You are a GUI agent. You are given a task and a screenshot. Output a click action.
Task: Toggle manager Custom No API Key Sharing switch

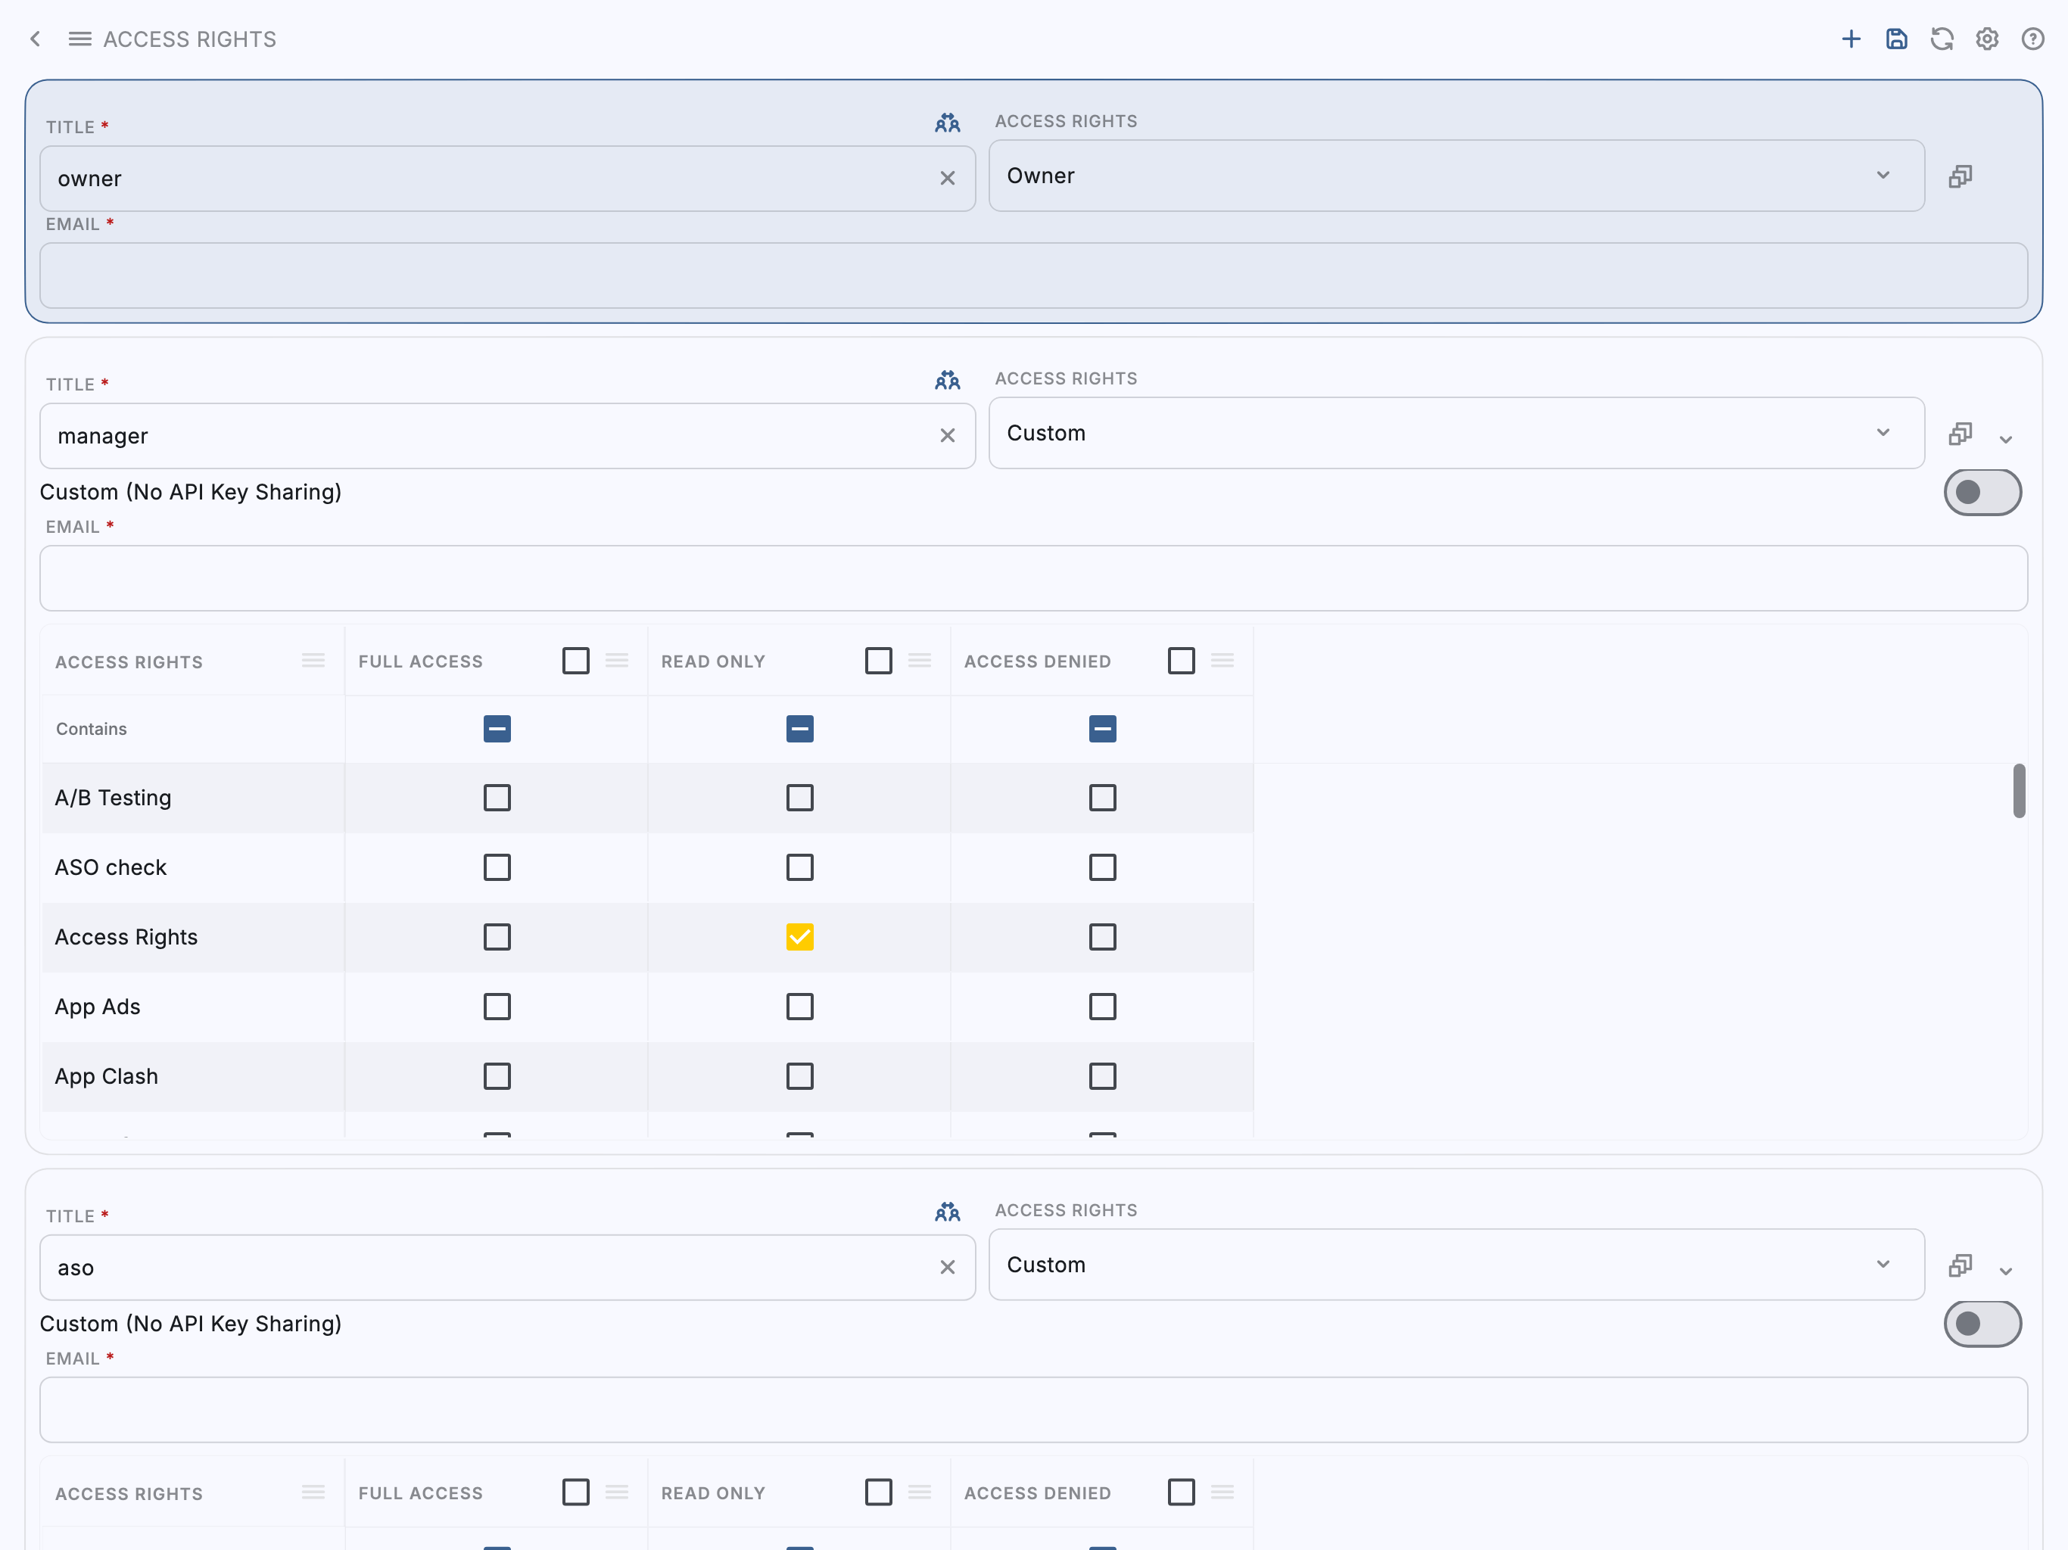click(x=1982, y=493)
